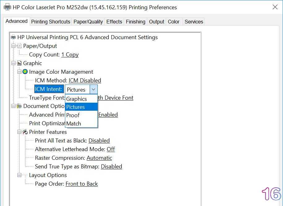Click the Print All Text as Black Disabled value
Screen dimensions: 283x206
tap(99, 141)
